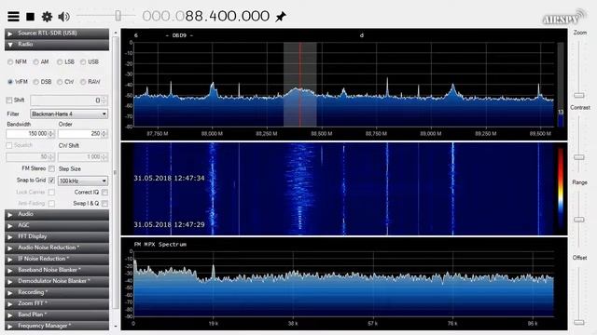Expand the Audio panel
The width and height of the screenshot is (597, 335).
click(57, 215)
